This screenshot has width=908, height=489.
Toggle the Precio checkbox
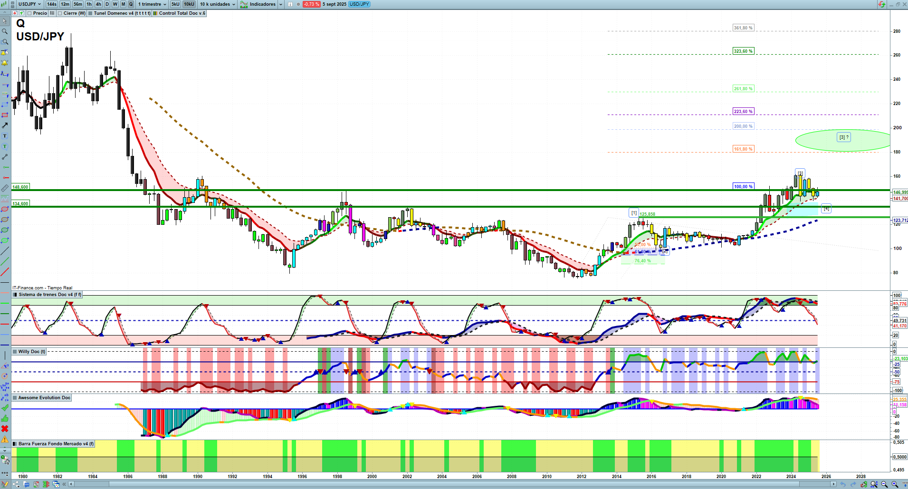29,13
